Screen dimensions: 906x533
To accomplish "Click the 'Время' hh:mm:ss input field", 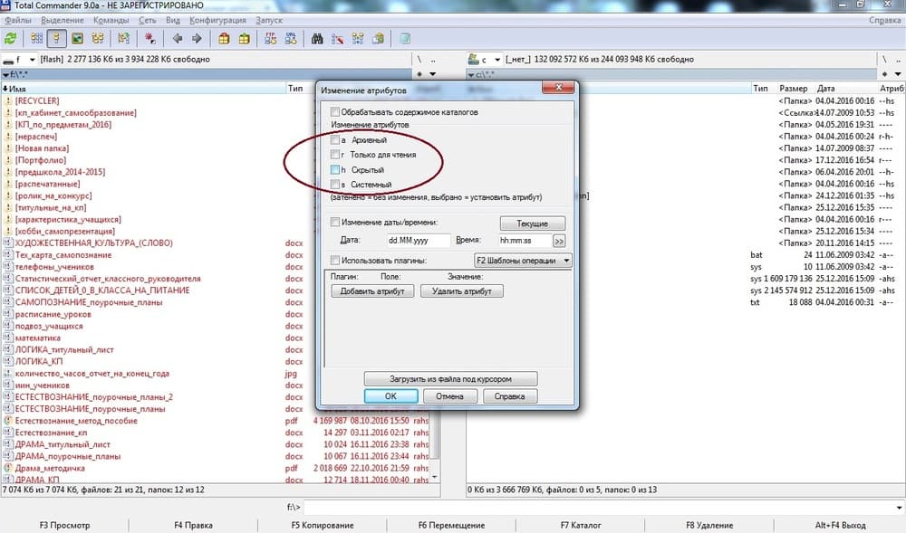I will tap(525, 241).
